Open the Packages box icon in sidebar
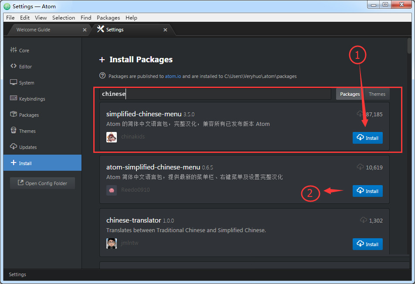This screenshot has width=415, height=284. 14,114
